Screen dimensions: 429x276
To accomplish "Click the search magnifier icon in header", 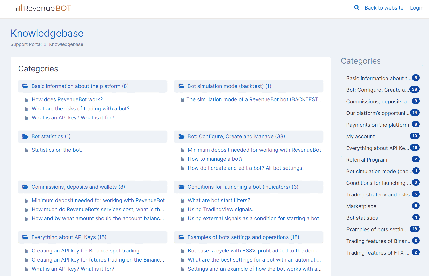I will click(x=357, y=8).
